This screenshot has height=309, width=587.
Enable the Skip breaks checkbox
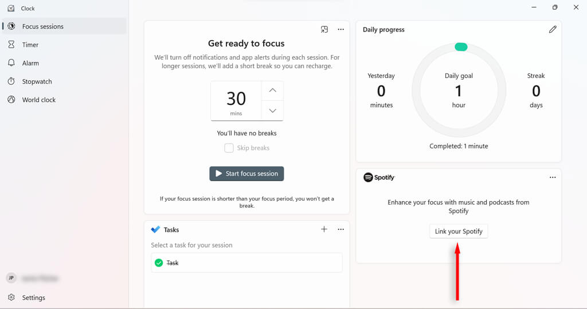229,148
